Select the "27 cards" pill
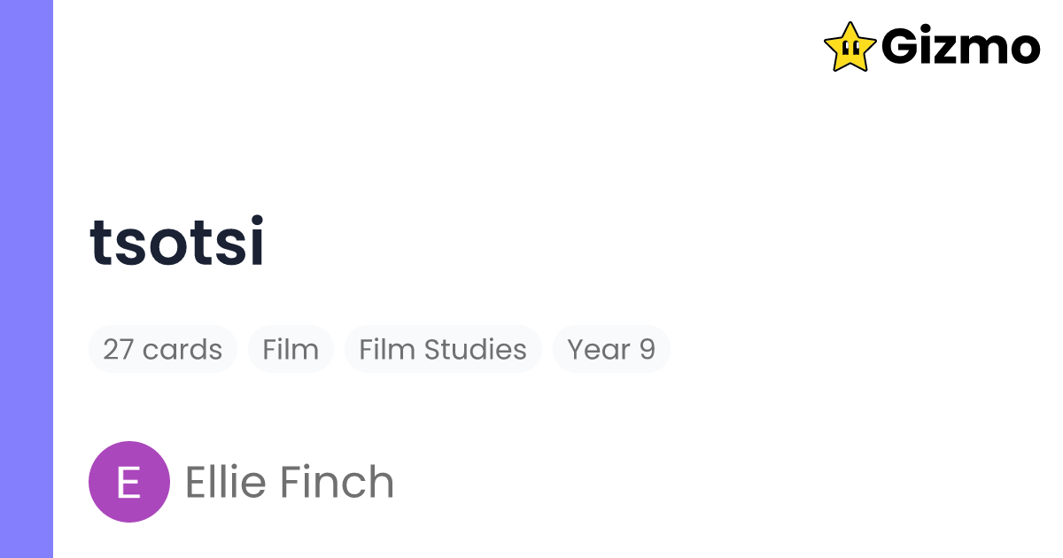Image resolution: width=1063 pixels, height=558 pixels. [163, 349]
